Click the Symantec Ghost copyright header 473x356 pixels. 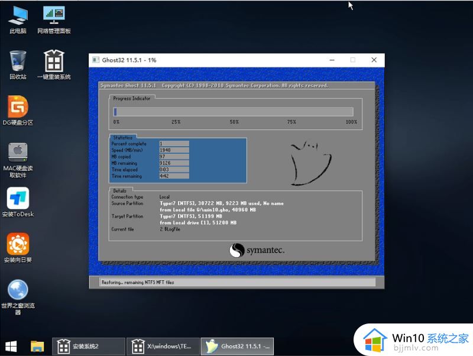coord(214,86)
